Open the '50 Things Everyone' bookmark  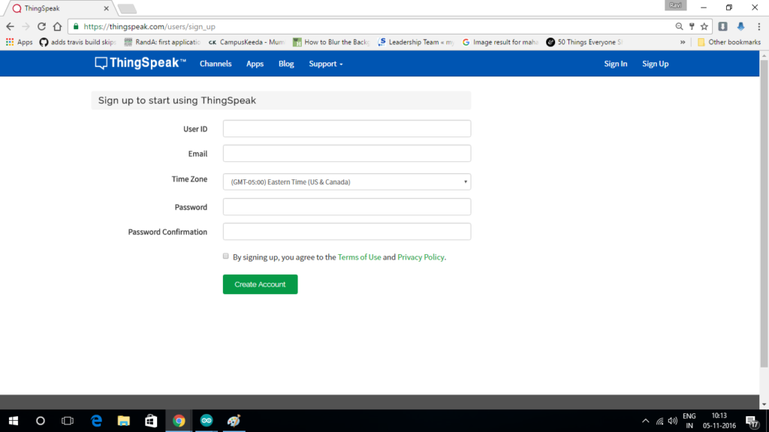[584, 42]
